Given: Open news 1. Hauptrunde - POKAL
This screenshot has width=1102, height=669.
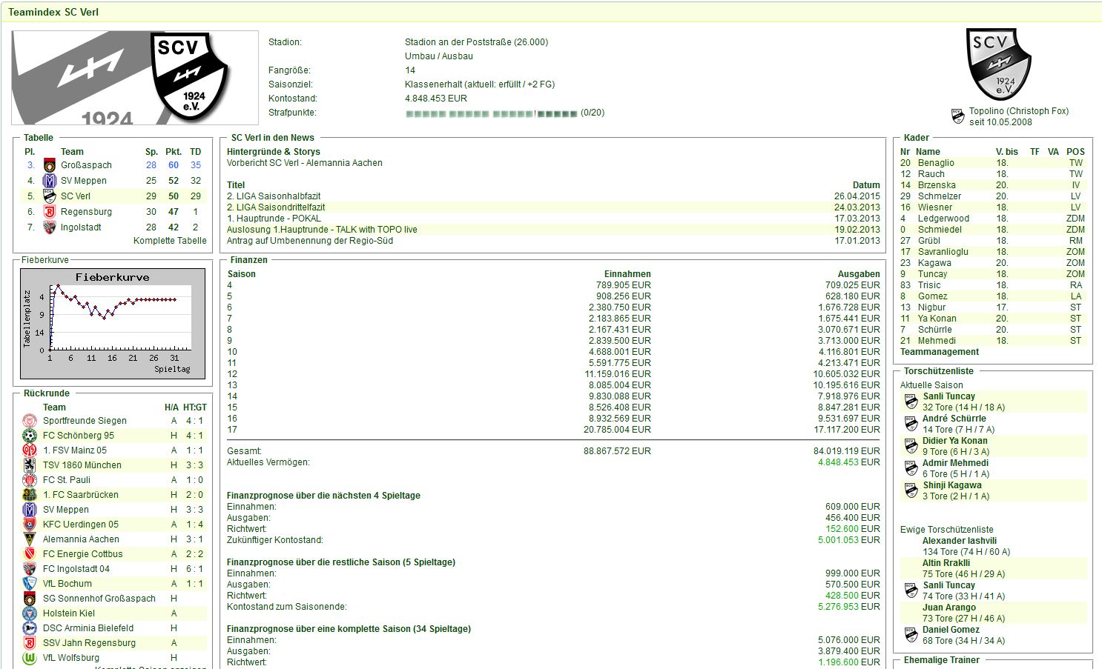Looking at the screenshot, I should pos(274,219).
